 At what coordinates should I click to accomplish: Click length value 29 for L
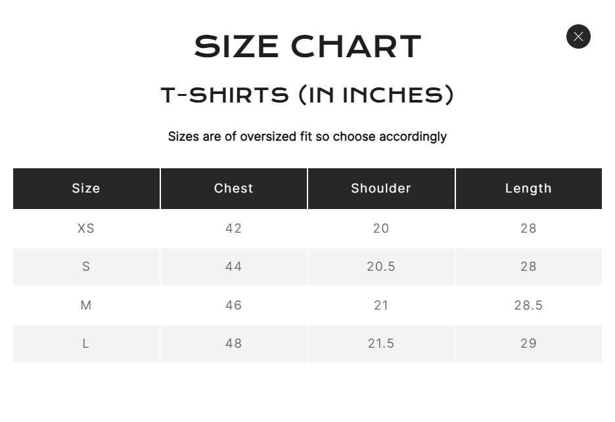[x=528, y=344]
